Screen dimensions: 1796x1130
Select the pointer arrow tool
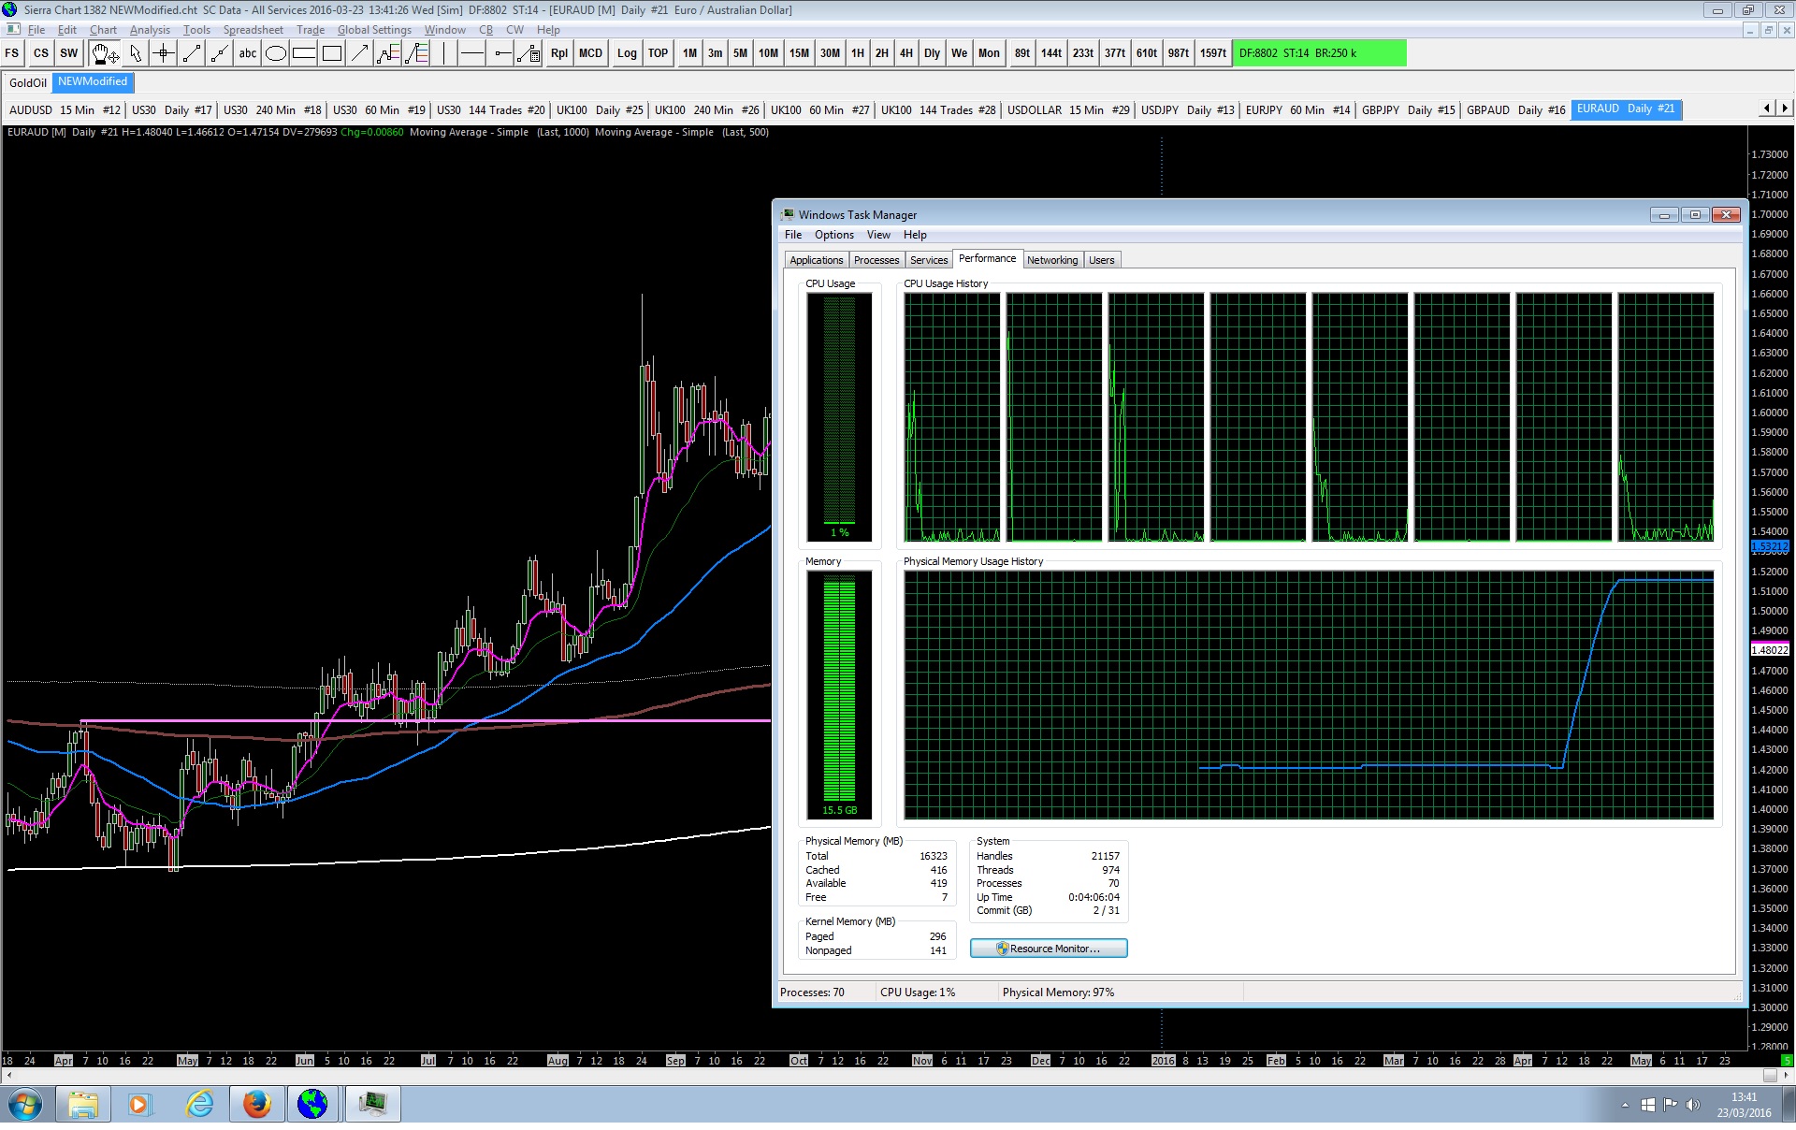(136, 53)
